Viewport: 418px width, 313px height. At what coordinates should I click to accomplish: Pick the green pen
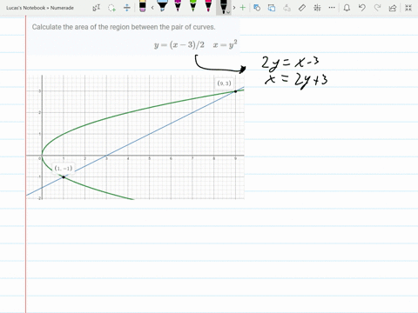coord(193,6)
